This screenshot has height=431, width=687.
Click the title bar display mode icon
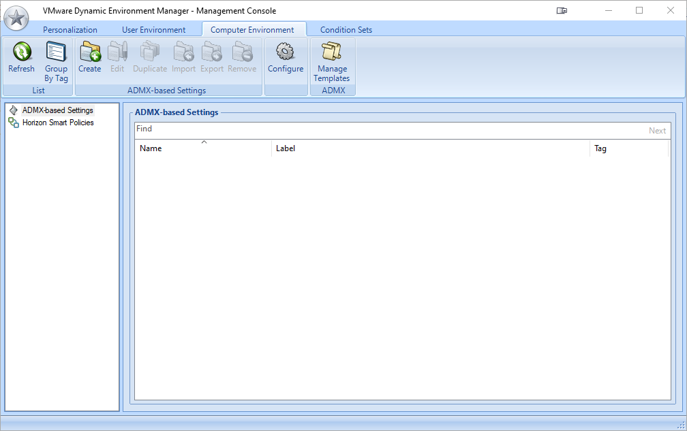(562, 10)
